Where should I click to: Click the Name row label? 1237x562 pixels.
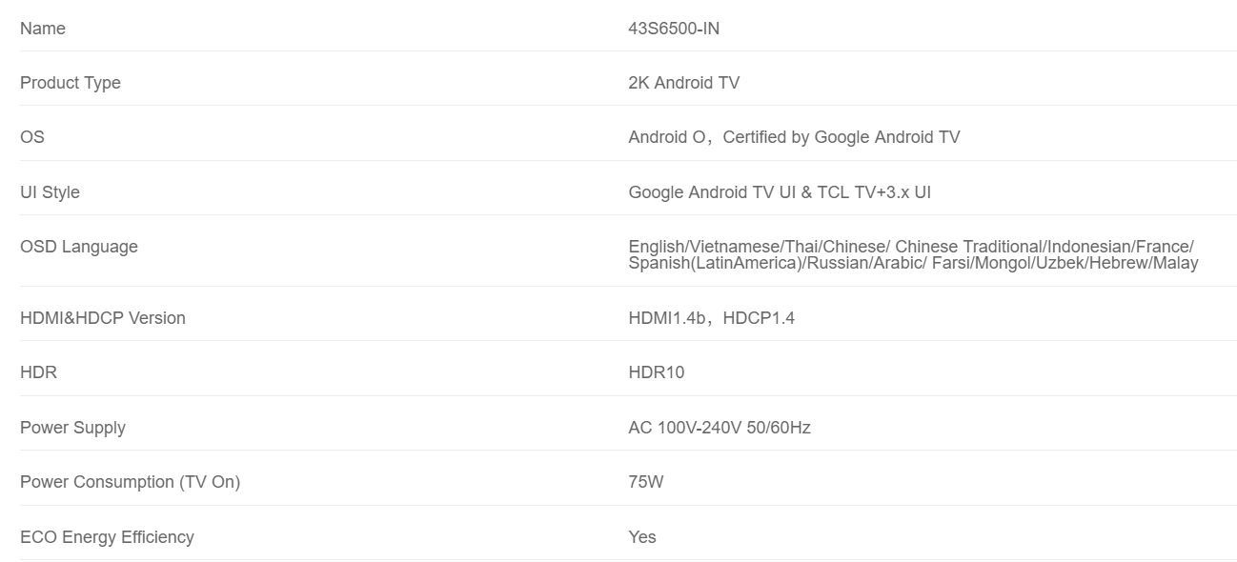[43, 29]
